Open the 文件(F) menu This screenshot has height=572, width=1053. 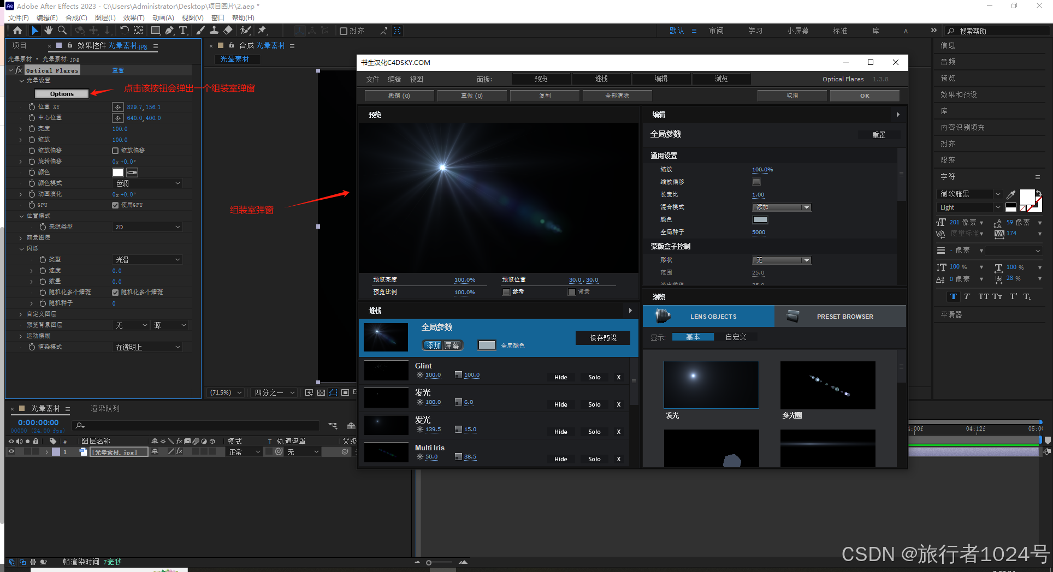pyautogui.click(x=19, y=18)
